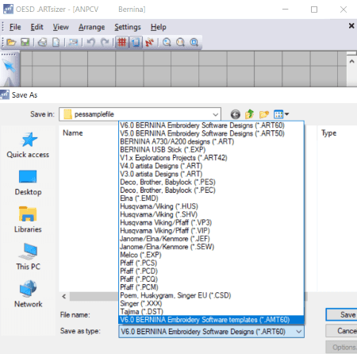Select Husqvarna/Viking (*.HUS) format
The width and height of the screenshot is (357, 354).
[x=211, y=206]
